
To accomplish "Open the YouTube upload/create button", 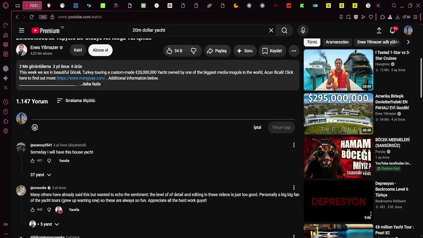I will 379,30.
